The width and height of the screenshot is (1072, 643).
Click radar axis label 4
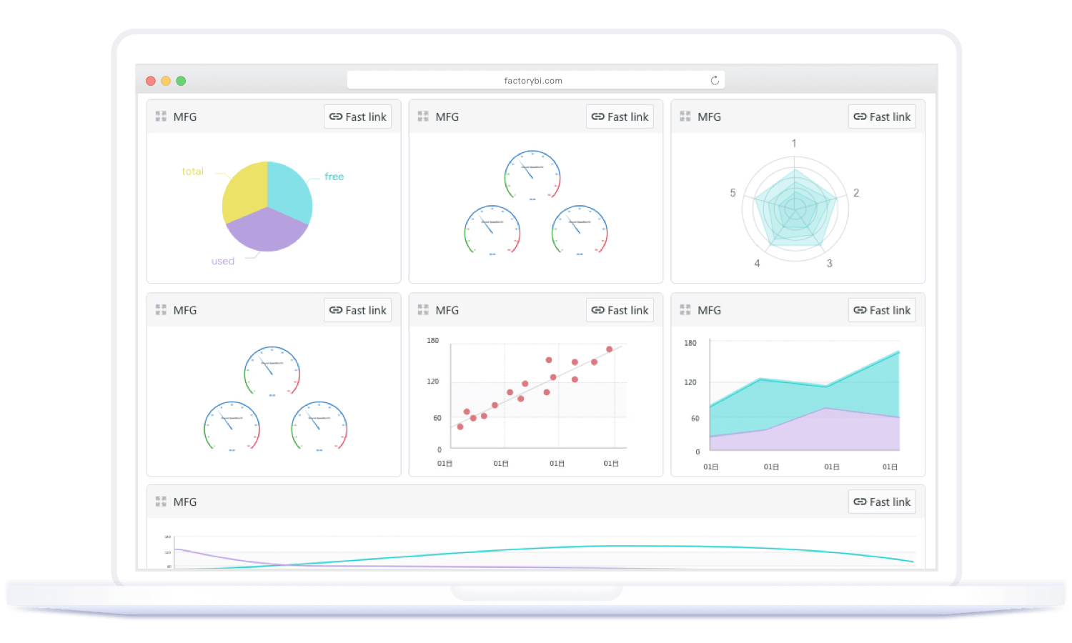click(758, 264)
